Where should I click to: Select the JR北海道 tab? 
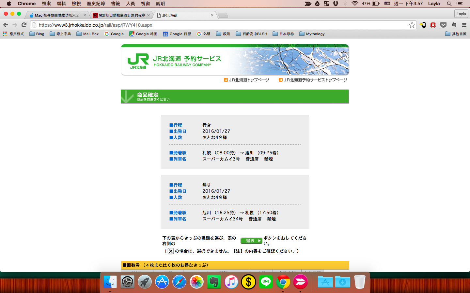tap(184, 15)
